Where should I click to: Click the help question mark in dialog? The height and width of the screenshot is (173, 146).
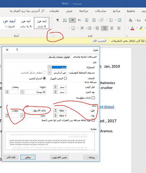click(x=17, y=50)
